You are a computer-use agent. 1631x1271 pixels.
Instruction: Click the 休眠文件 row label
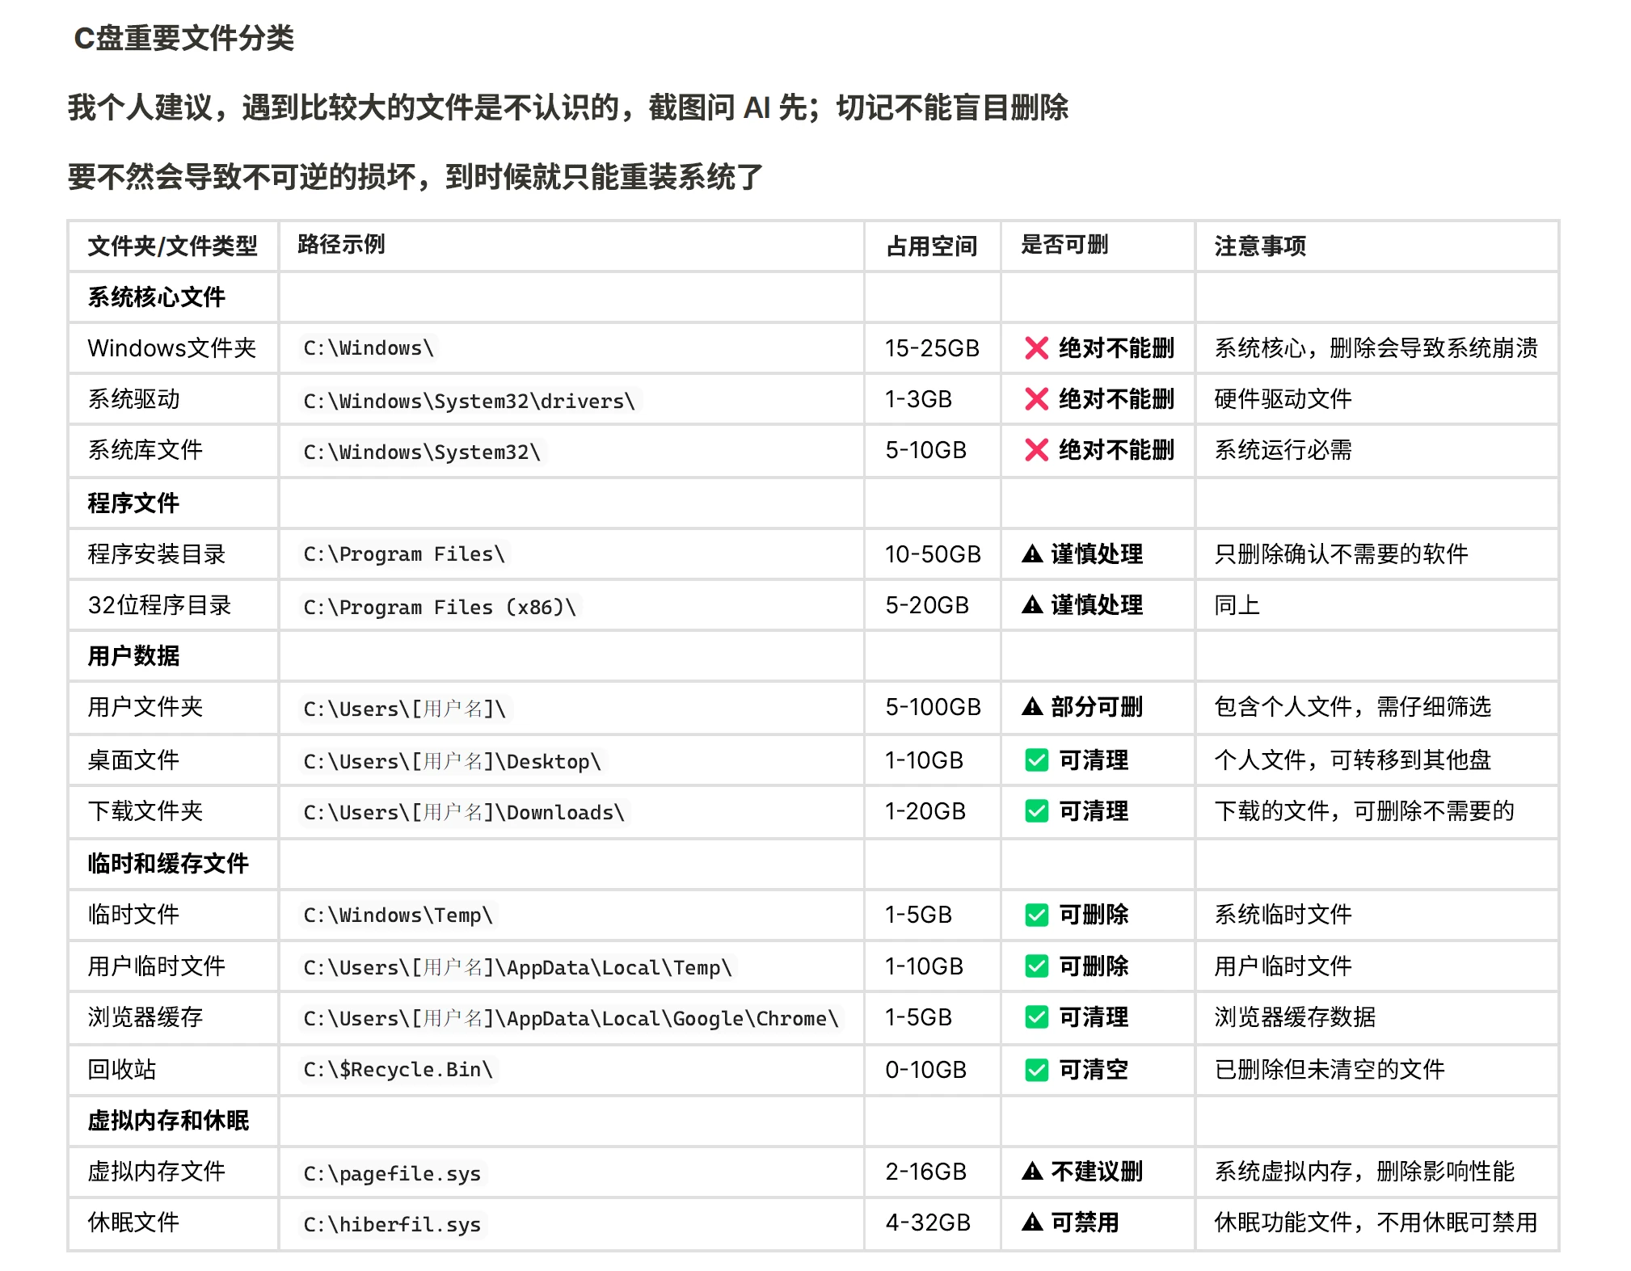pos(133,1223)
